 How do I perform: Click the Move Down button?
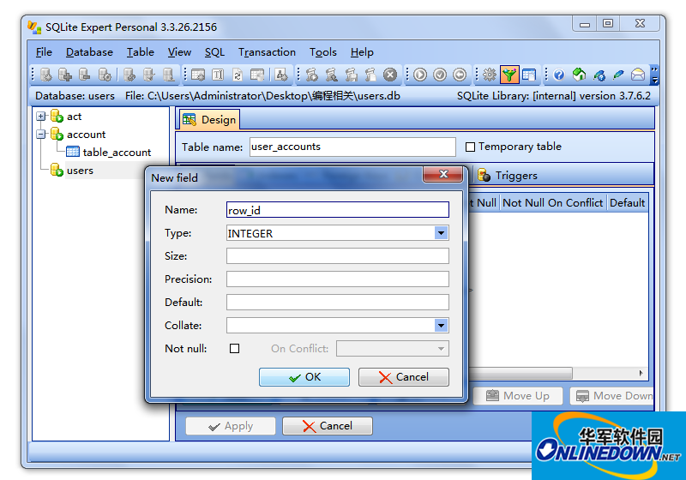coord(612,396)
